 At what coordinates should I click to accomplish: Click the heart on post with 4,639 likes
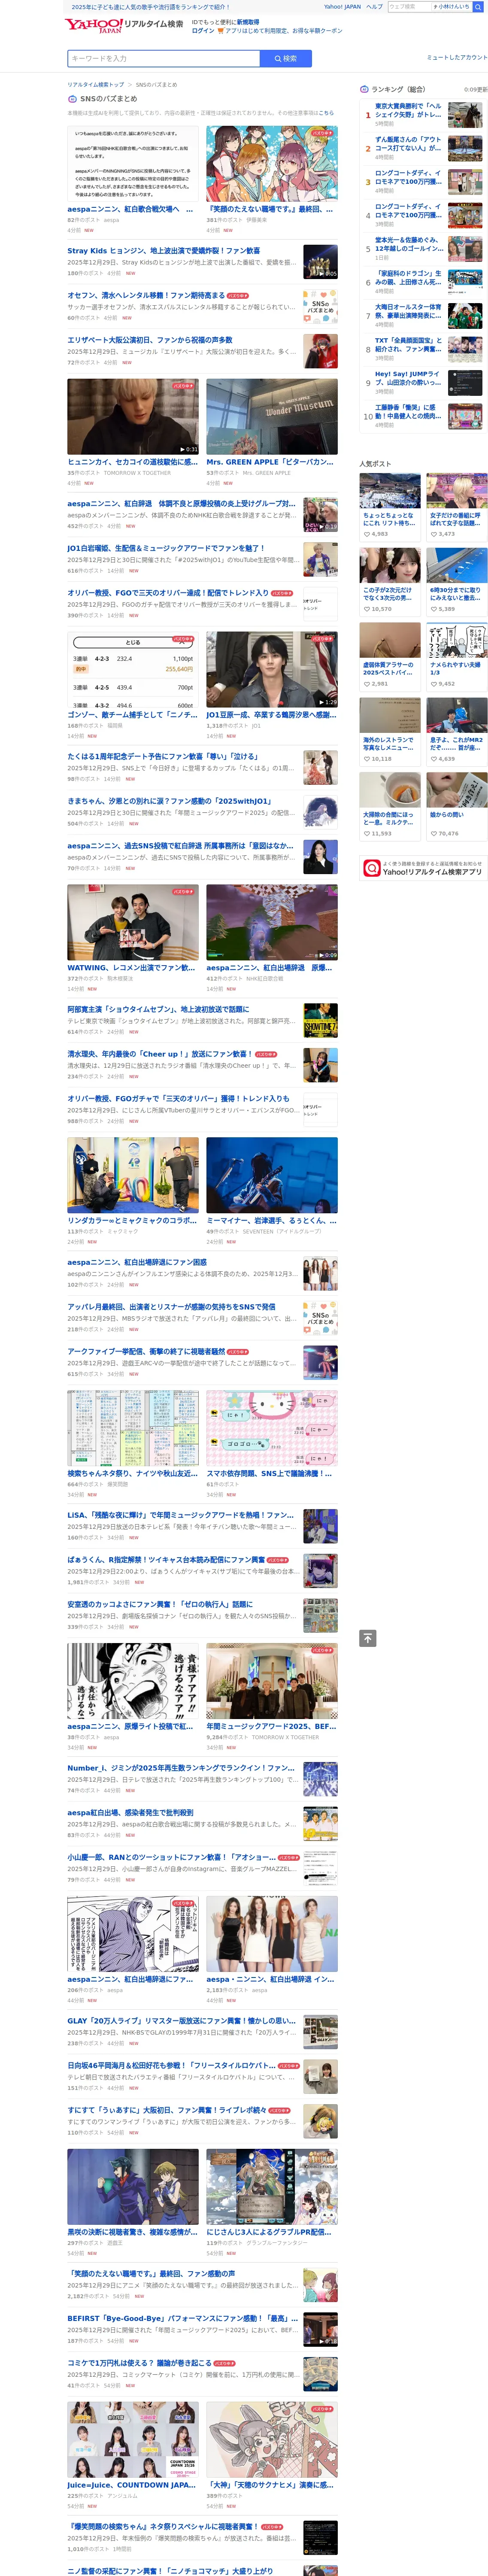(434, 759)
